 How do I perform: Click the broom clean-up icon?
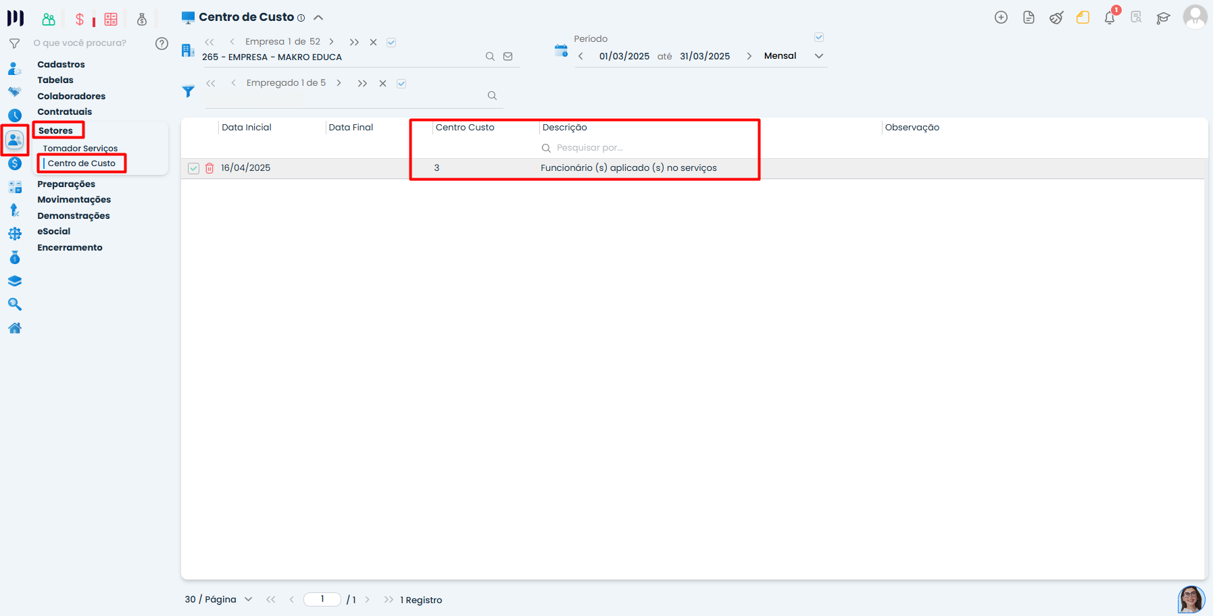[1056, 18]
